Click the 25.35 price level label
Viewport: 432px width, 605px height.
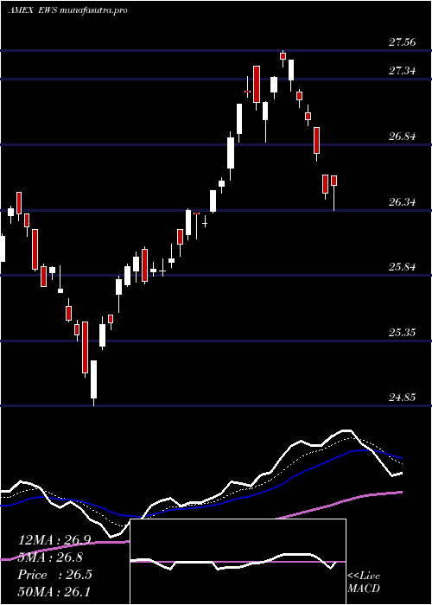point(403,333)
